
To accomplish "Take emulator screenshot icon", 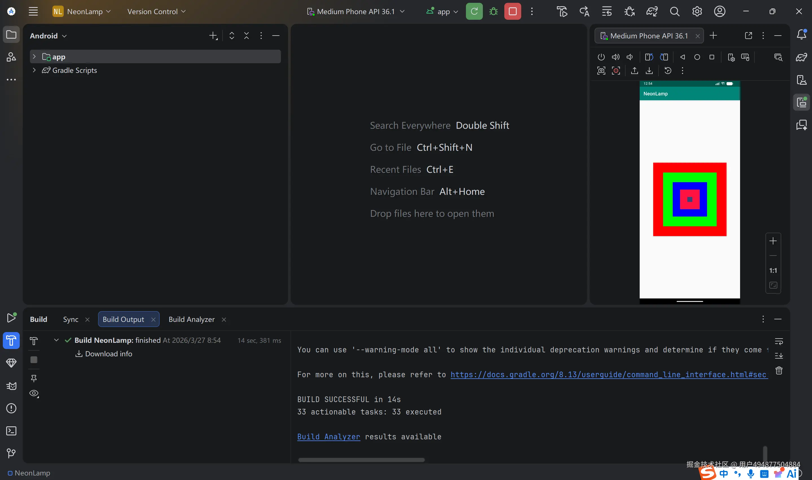I will pos(601,71).
